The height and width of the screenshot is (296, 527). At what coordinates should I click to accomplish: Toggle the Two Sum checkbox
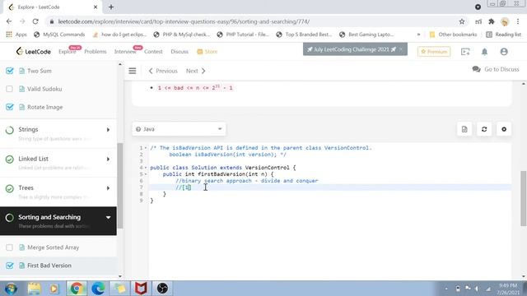(x=10, y=71)
